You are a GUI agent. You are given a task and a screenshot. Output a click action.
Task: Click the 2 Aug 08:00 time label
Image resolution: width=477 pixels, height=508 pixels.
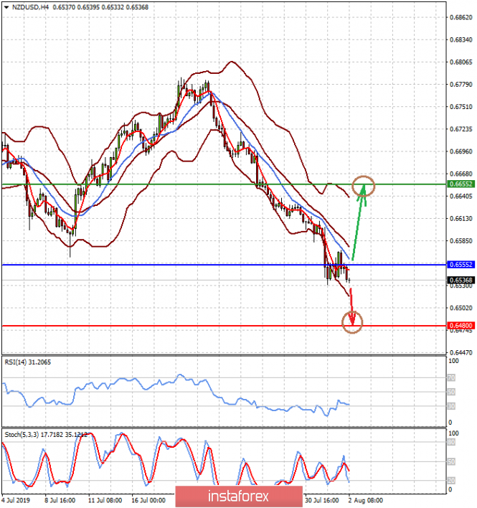point(366,501)
